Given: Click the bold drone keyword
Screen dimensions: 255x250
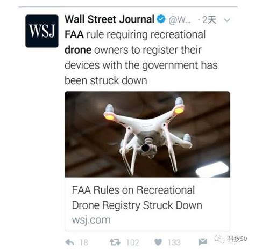Looking at the screenshot, I should coord(78,50).
